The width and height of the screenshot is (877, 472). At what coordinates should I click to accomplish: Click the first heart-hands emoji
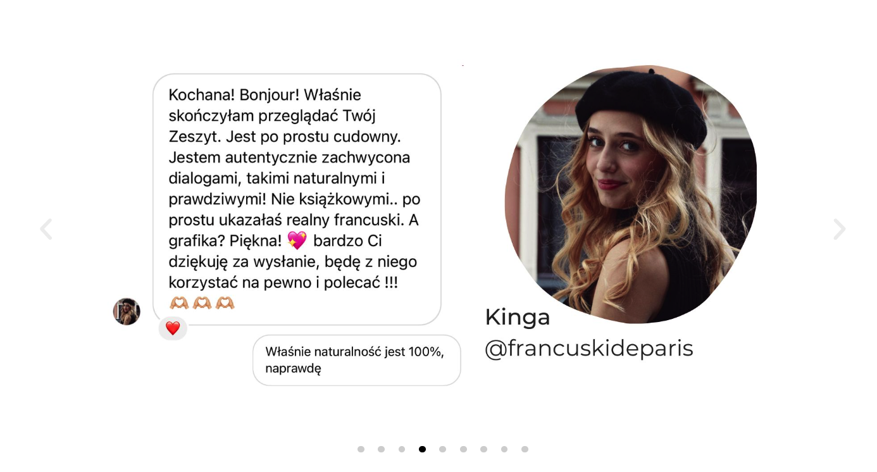tap(179, 303)
